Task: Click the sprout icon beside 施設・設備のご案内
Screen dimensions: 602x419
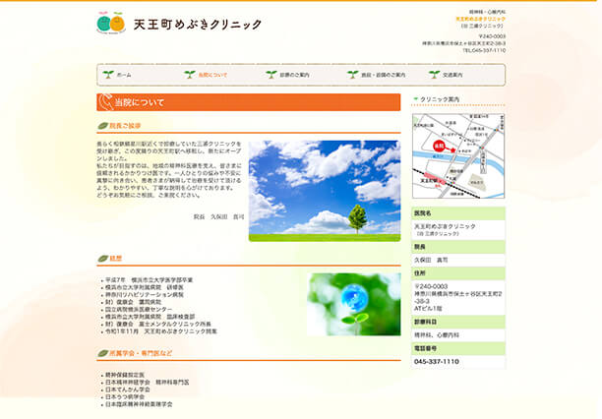Action: 352,75
